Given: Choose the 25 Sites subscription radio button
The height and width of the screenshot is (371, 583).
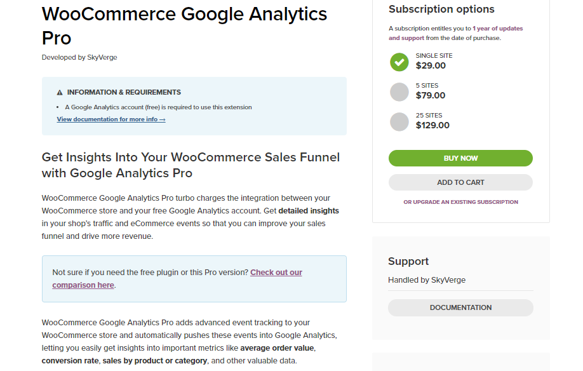Looking at the screenshot, I should click(399, 121).
